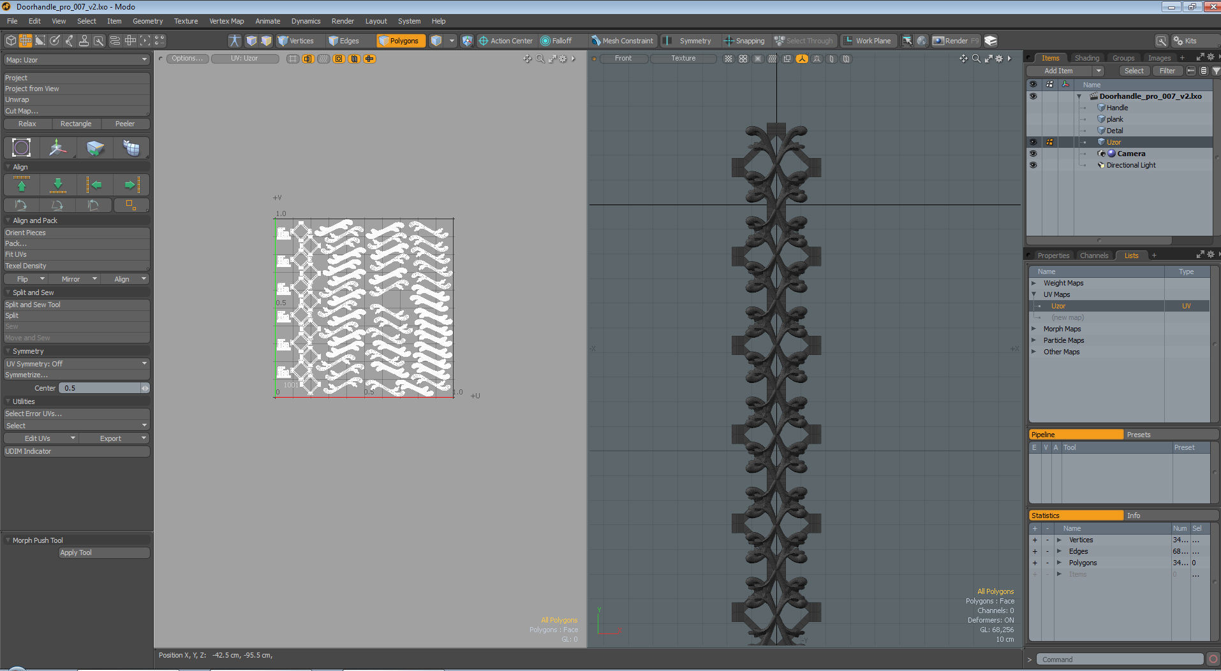The height and width of the screenshot is (671, 1221).
Task: Open the Render menu in menu bar
Action: pyautogui.click(x=343, y=21)
